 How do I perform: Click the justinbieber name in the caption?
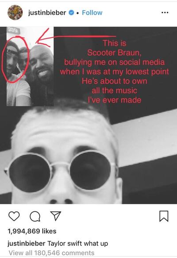27,243
